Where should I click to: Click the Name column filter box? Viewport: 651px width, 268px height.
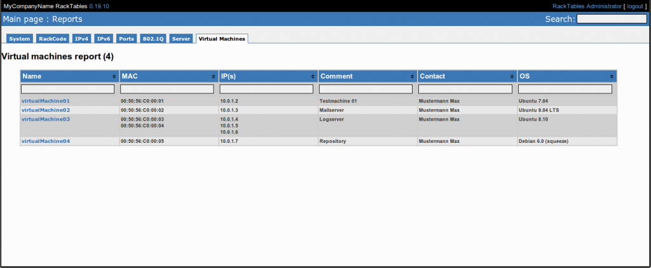[x=68, y=89]
